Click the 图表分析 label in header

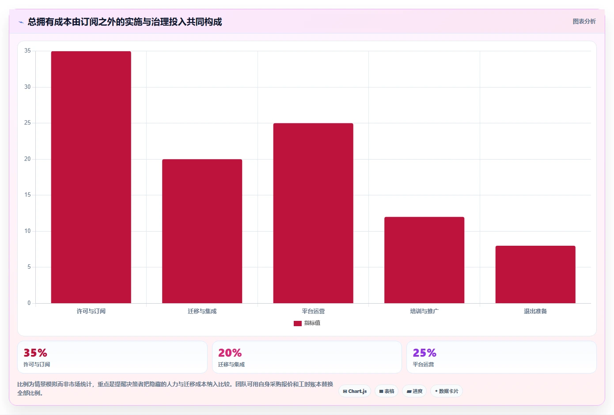(584, 21)
